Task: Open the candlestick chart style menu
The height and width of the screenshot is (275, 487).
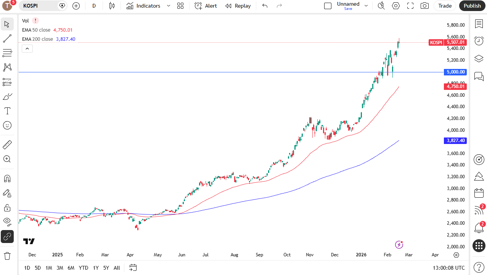Action: (x=112, y=6)
